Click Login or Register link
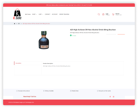The image size is (138, 108). (108, 14)
